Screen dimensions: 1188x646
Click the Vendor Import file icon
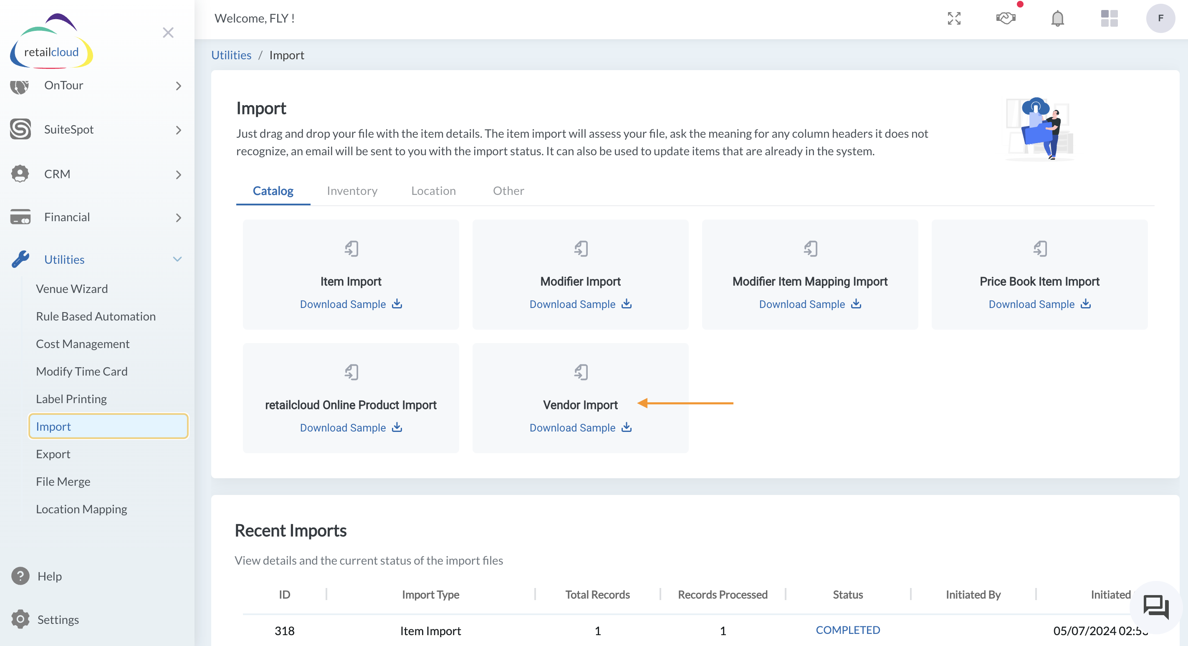[x=581, y=372]
